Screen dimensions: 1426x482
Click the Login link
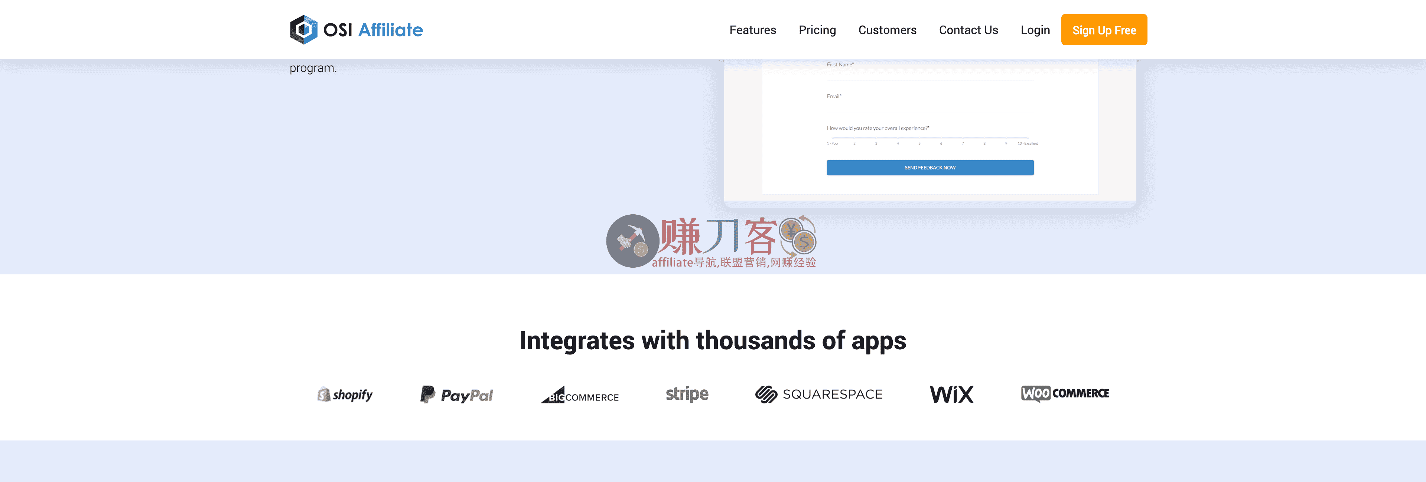pyautogui.click(x=1035, y=30)
